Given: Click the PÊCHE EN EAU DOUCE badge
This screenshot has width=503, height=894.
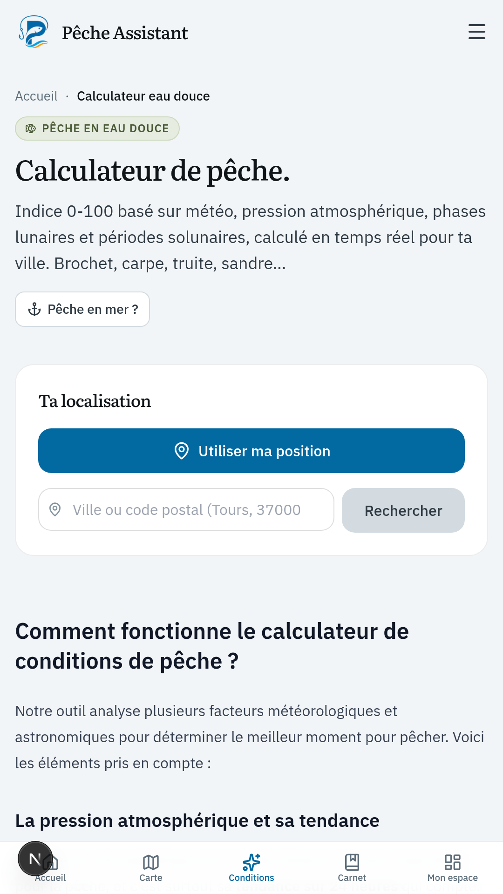Looking at the screenshot, I should (97, 129).
